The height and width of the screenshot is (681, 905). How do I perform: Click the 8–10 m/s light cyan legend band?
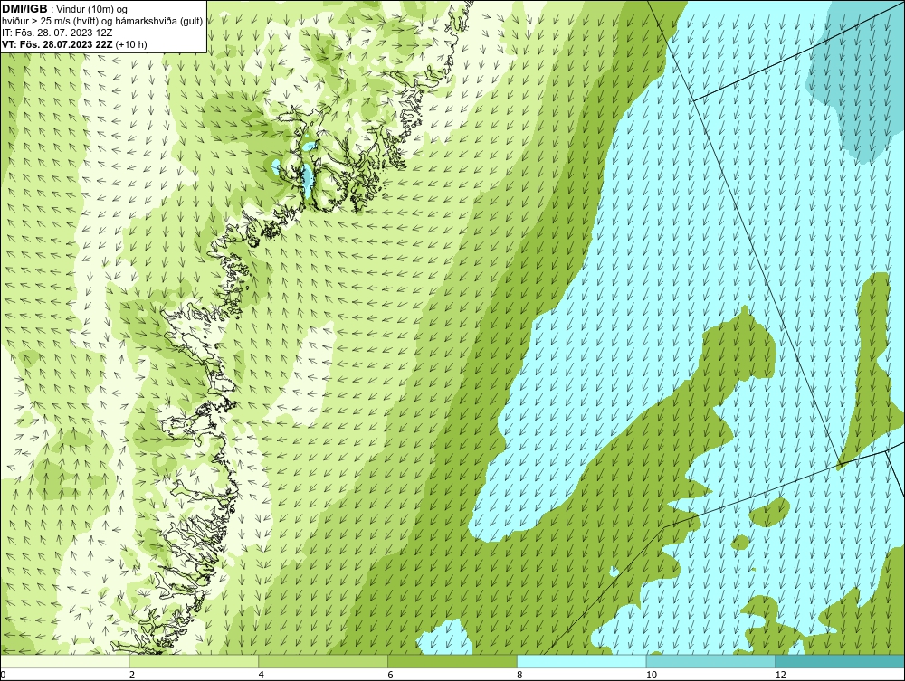click(x=582, y=661)
